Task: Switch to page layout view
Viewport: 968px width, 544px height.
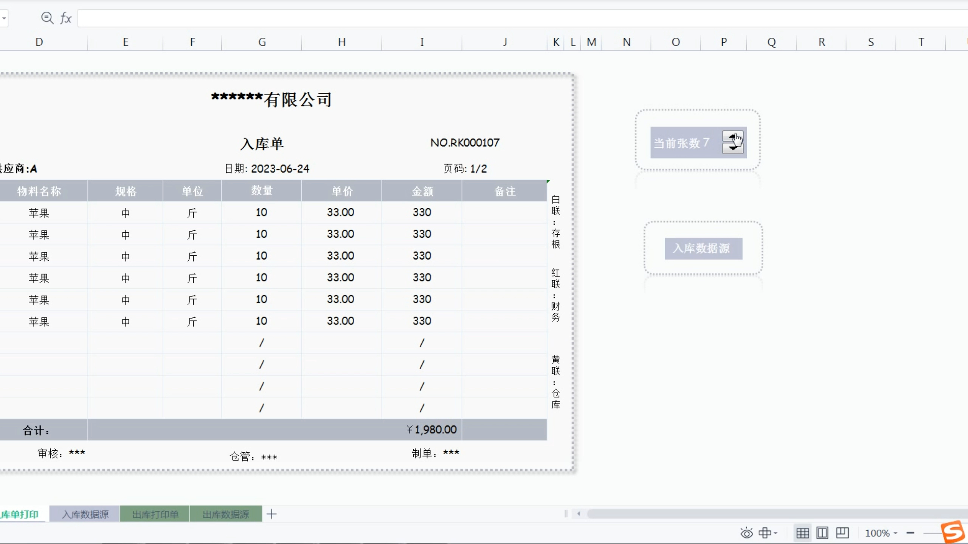Action: click(822, 533)
